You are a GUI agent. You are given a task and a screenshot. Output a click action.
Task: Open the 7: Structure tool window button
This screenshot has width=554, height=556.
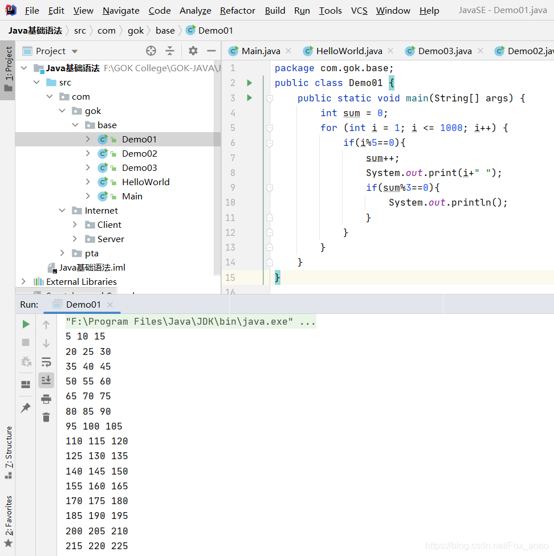(8, 453)
